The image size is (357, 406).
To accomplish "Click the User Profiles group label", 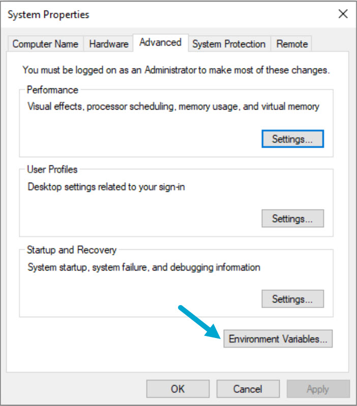I will (x=52, y=170).
